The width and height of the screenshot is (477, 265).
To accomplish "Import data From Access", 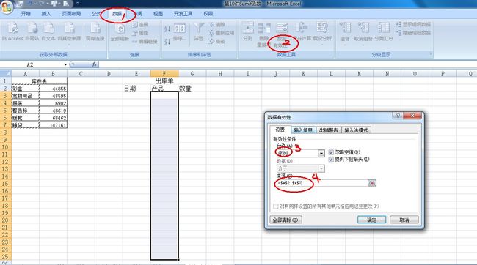I will click(x=12, y=31).
